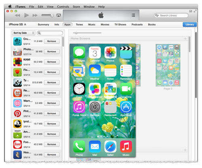Select the Maps icon on home screen
This screenshot has height=168, width=202.
[x=79, y=70]
